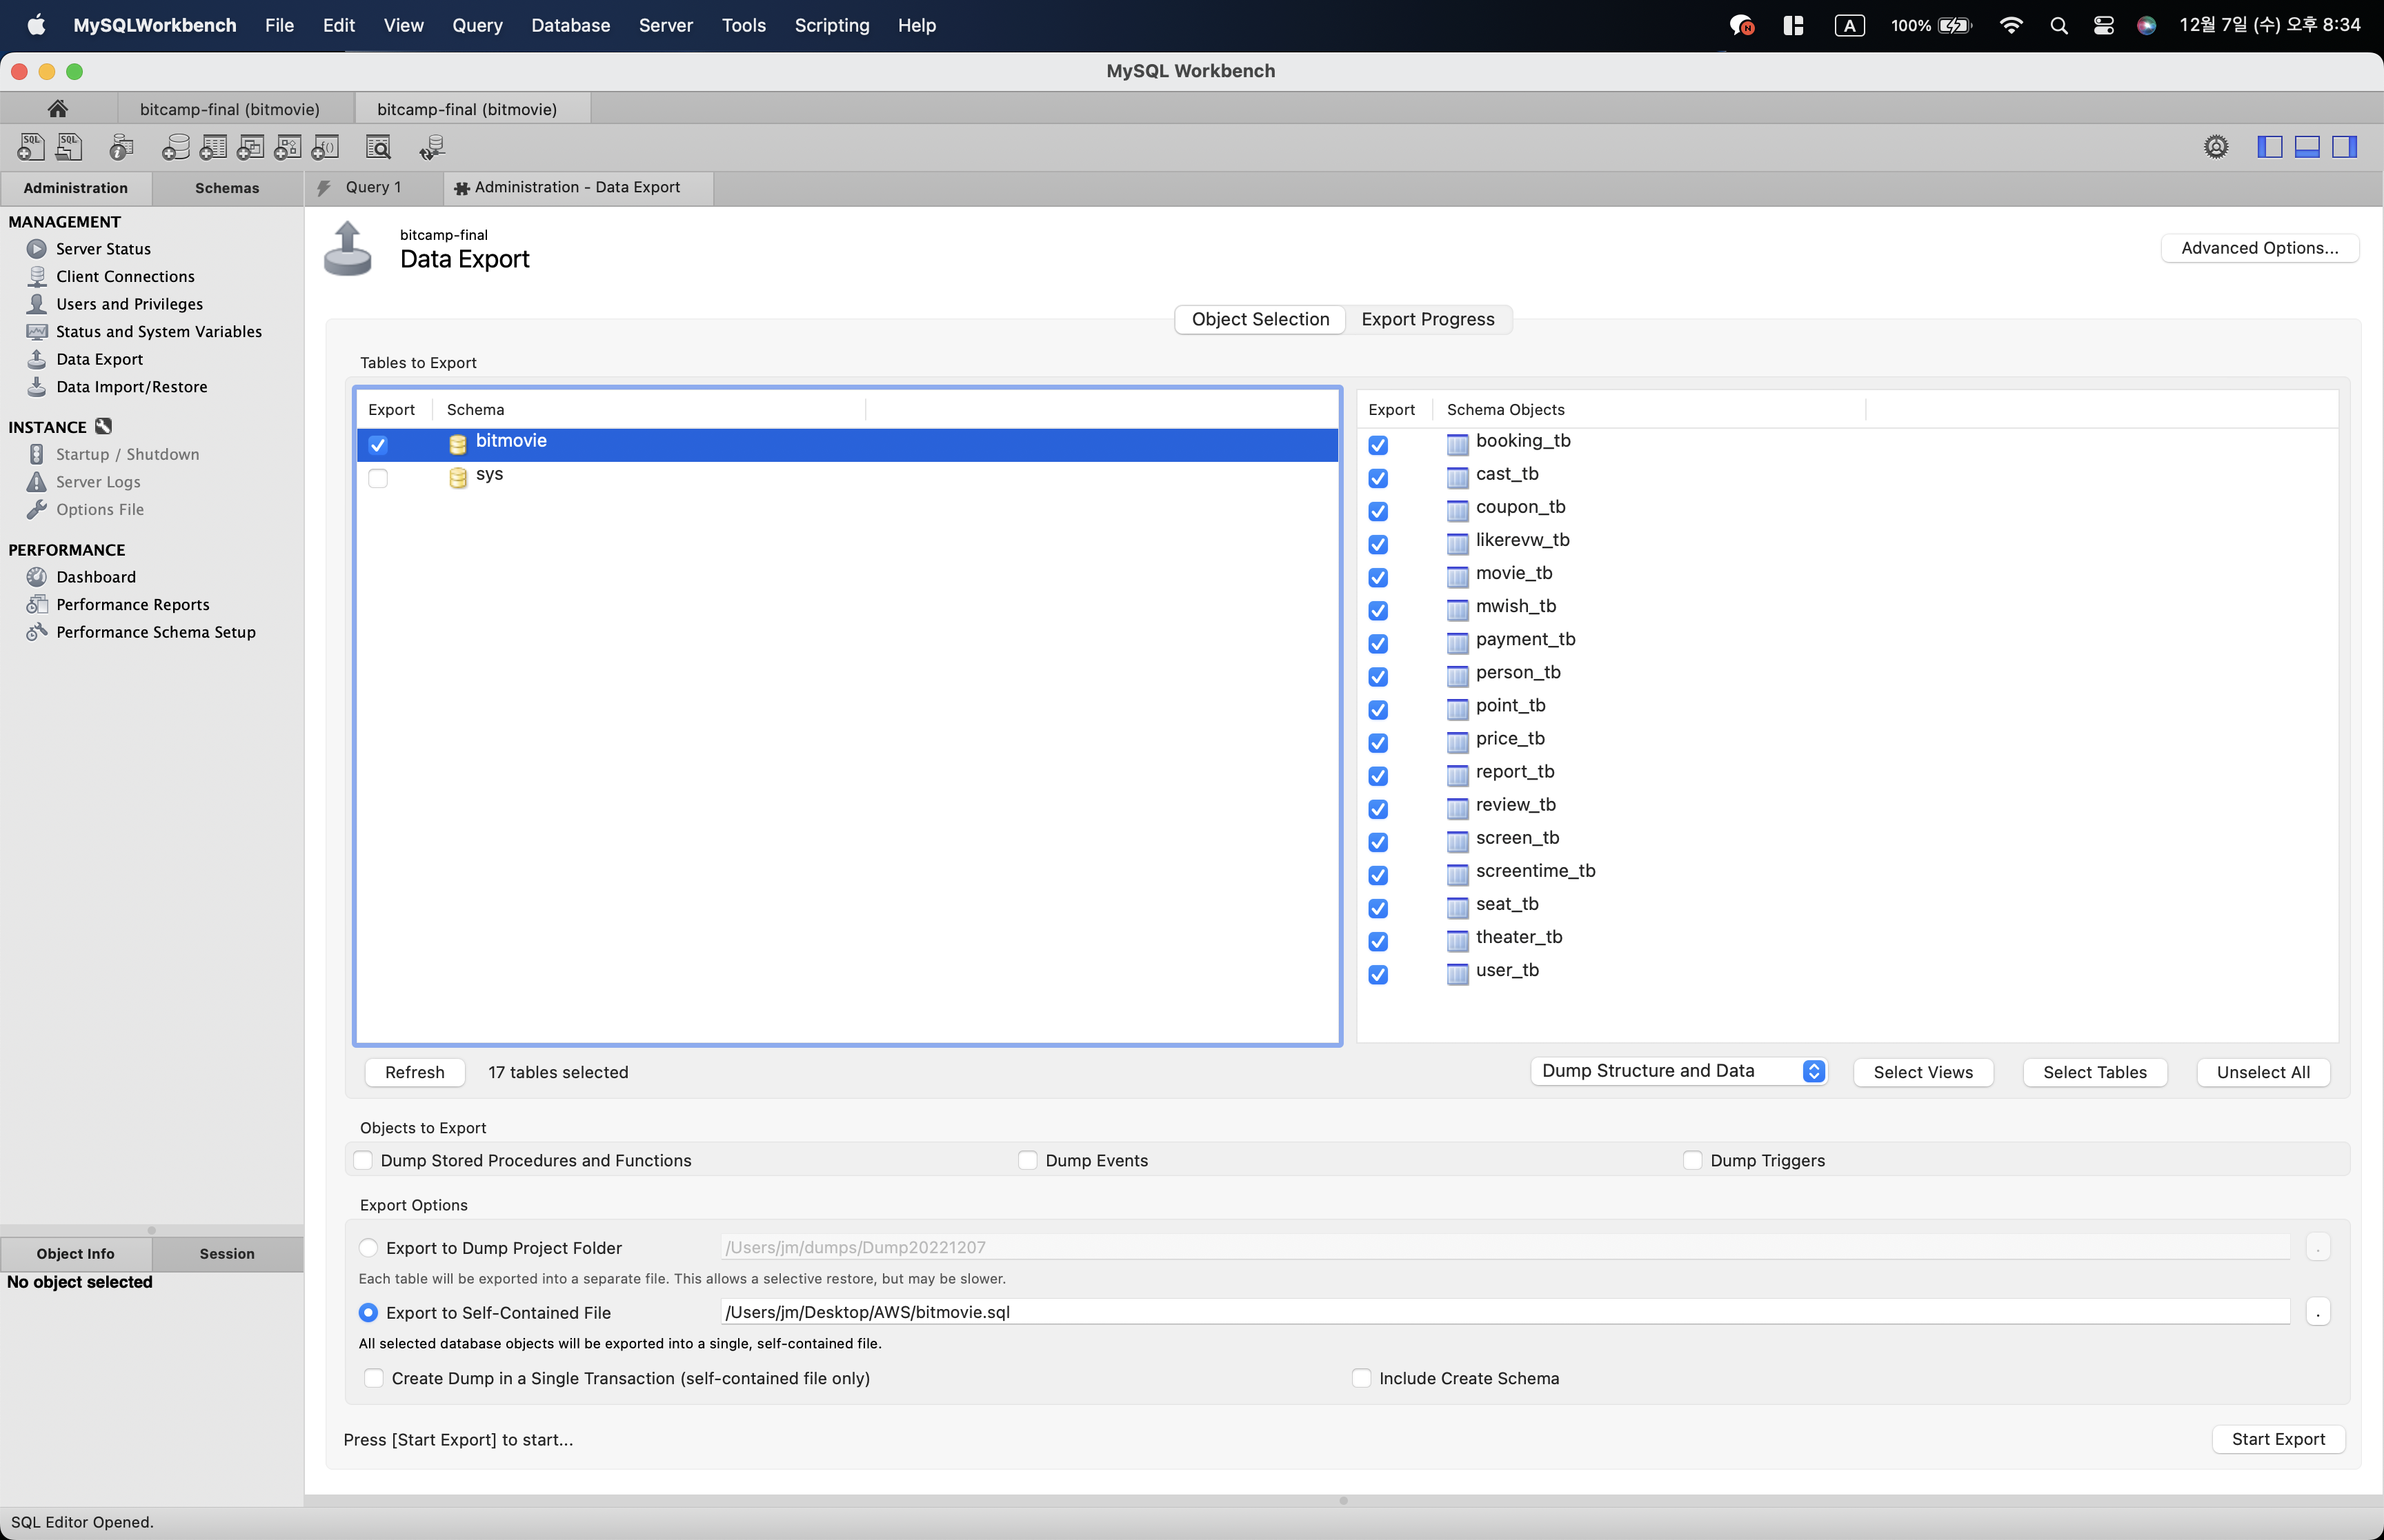Image resolution: width=2384 pixels, height=1540 pixels.
Task: Create new view toolbar icon
Action: point(250,147)
